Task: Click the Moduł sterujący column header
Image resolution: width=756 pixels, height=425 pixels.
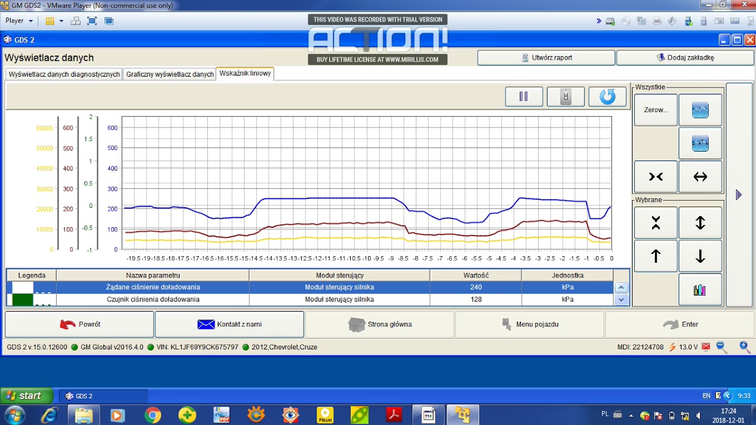Action: (x=340, y=275)
